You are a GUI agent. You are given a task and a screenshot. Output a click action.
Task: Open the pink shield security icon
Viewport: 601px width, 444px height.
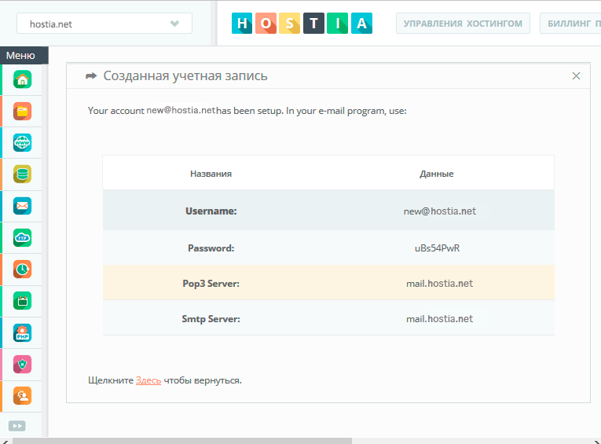point(22,365)
